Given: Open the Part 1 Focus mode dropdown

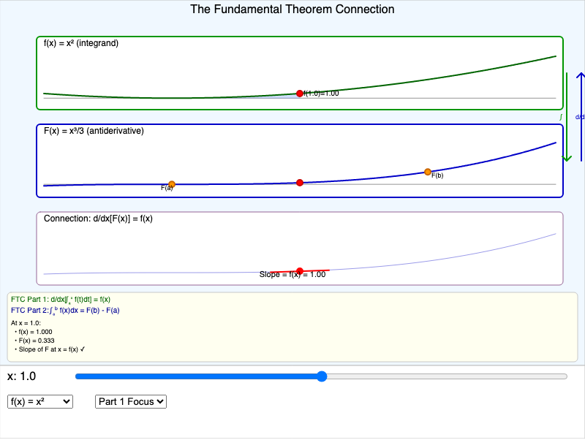Looking at the screenshot, I should coord(130,401).
